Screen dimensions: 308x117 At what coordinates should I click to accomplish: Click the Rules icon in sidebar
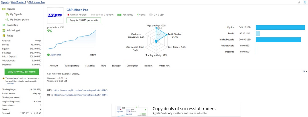click(x=4, y=36)
